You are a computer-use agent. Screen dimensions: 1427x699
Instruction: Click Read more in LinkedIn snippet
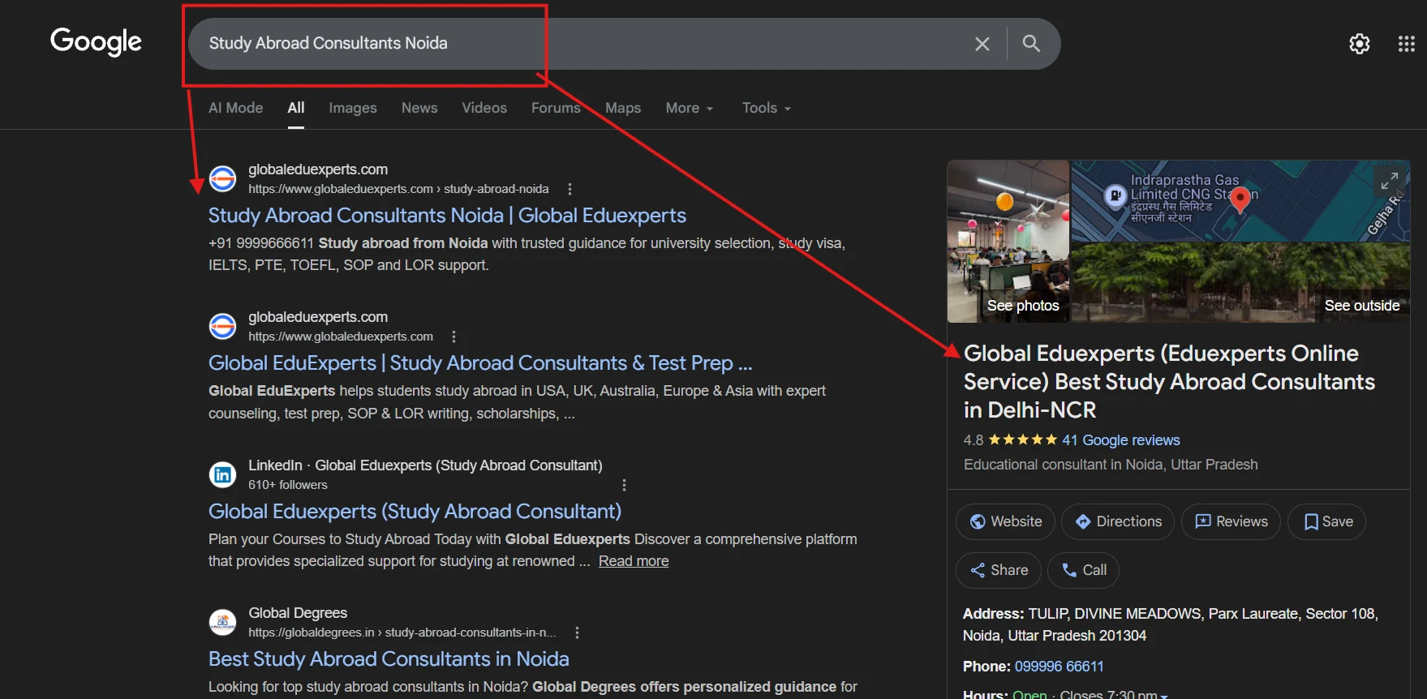634,561
